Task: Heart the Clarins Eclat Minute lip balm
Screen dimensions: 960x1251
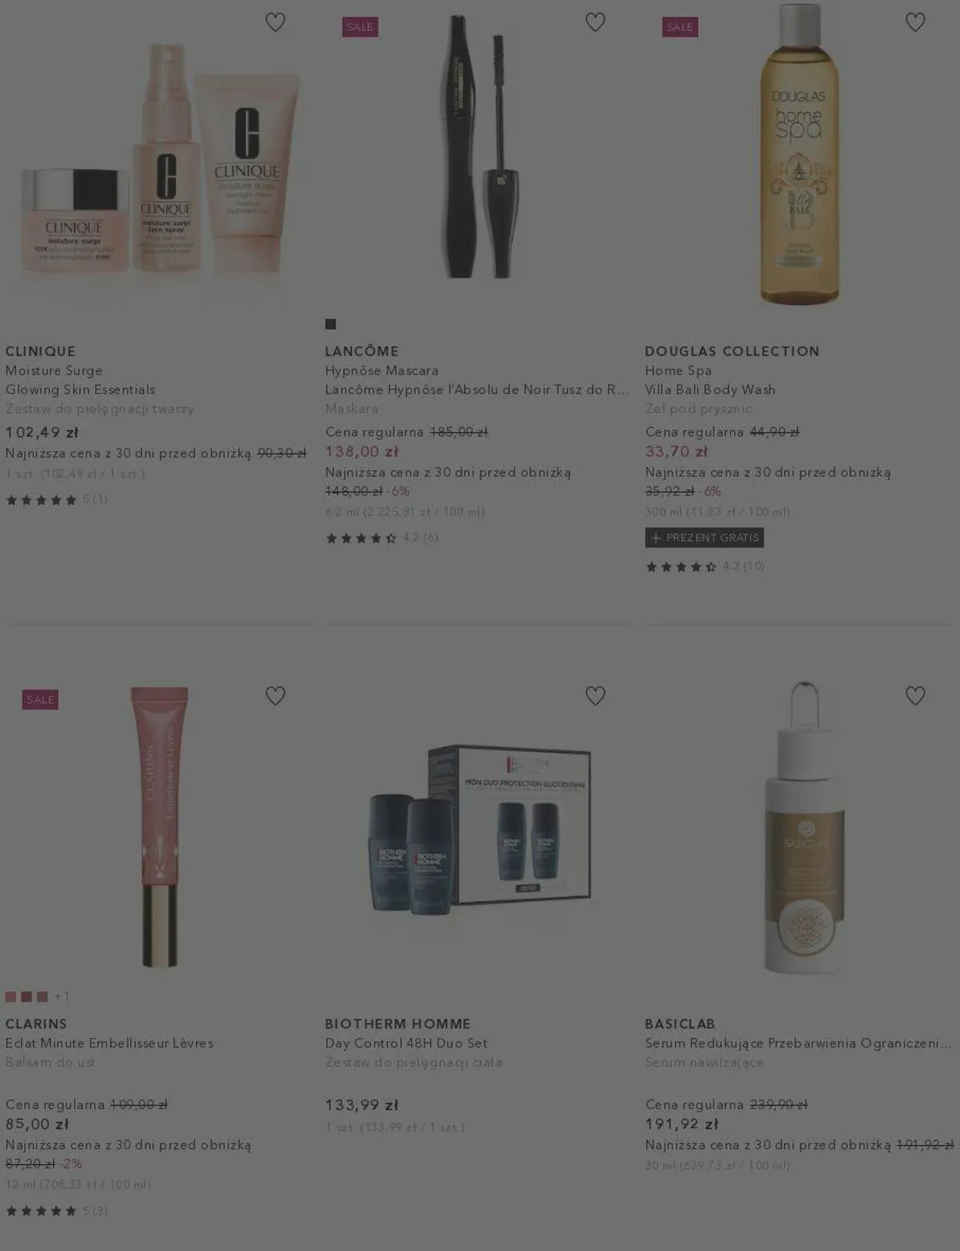Action: pos(275,696)
